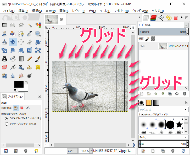Select 'Move active layer' radio option
Screen dimensions: 190x155
coord(7,124)
